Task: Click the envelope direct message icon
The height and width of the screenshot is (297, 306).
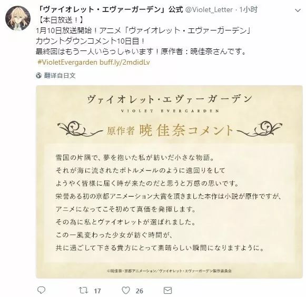Action: 167,290
